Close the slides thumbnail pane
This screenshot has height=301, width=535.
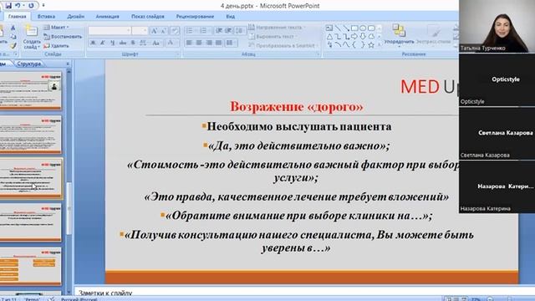click(68, 64)
